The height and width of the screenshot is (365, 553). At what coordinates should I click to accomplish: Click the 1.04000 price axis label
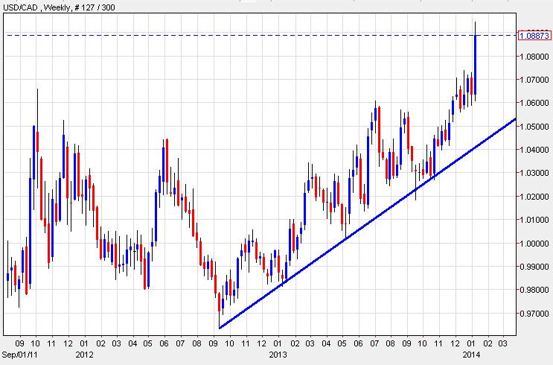pyautogui.click(x=534, y=150)
